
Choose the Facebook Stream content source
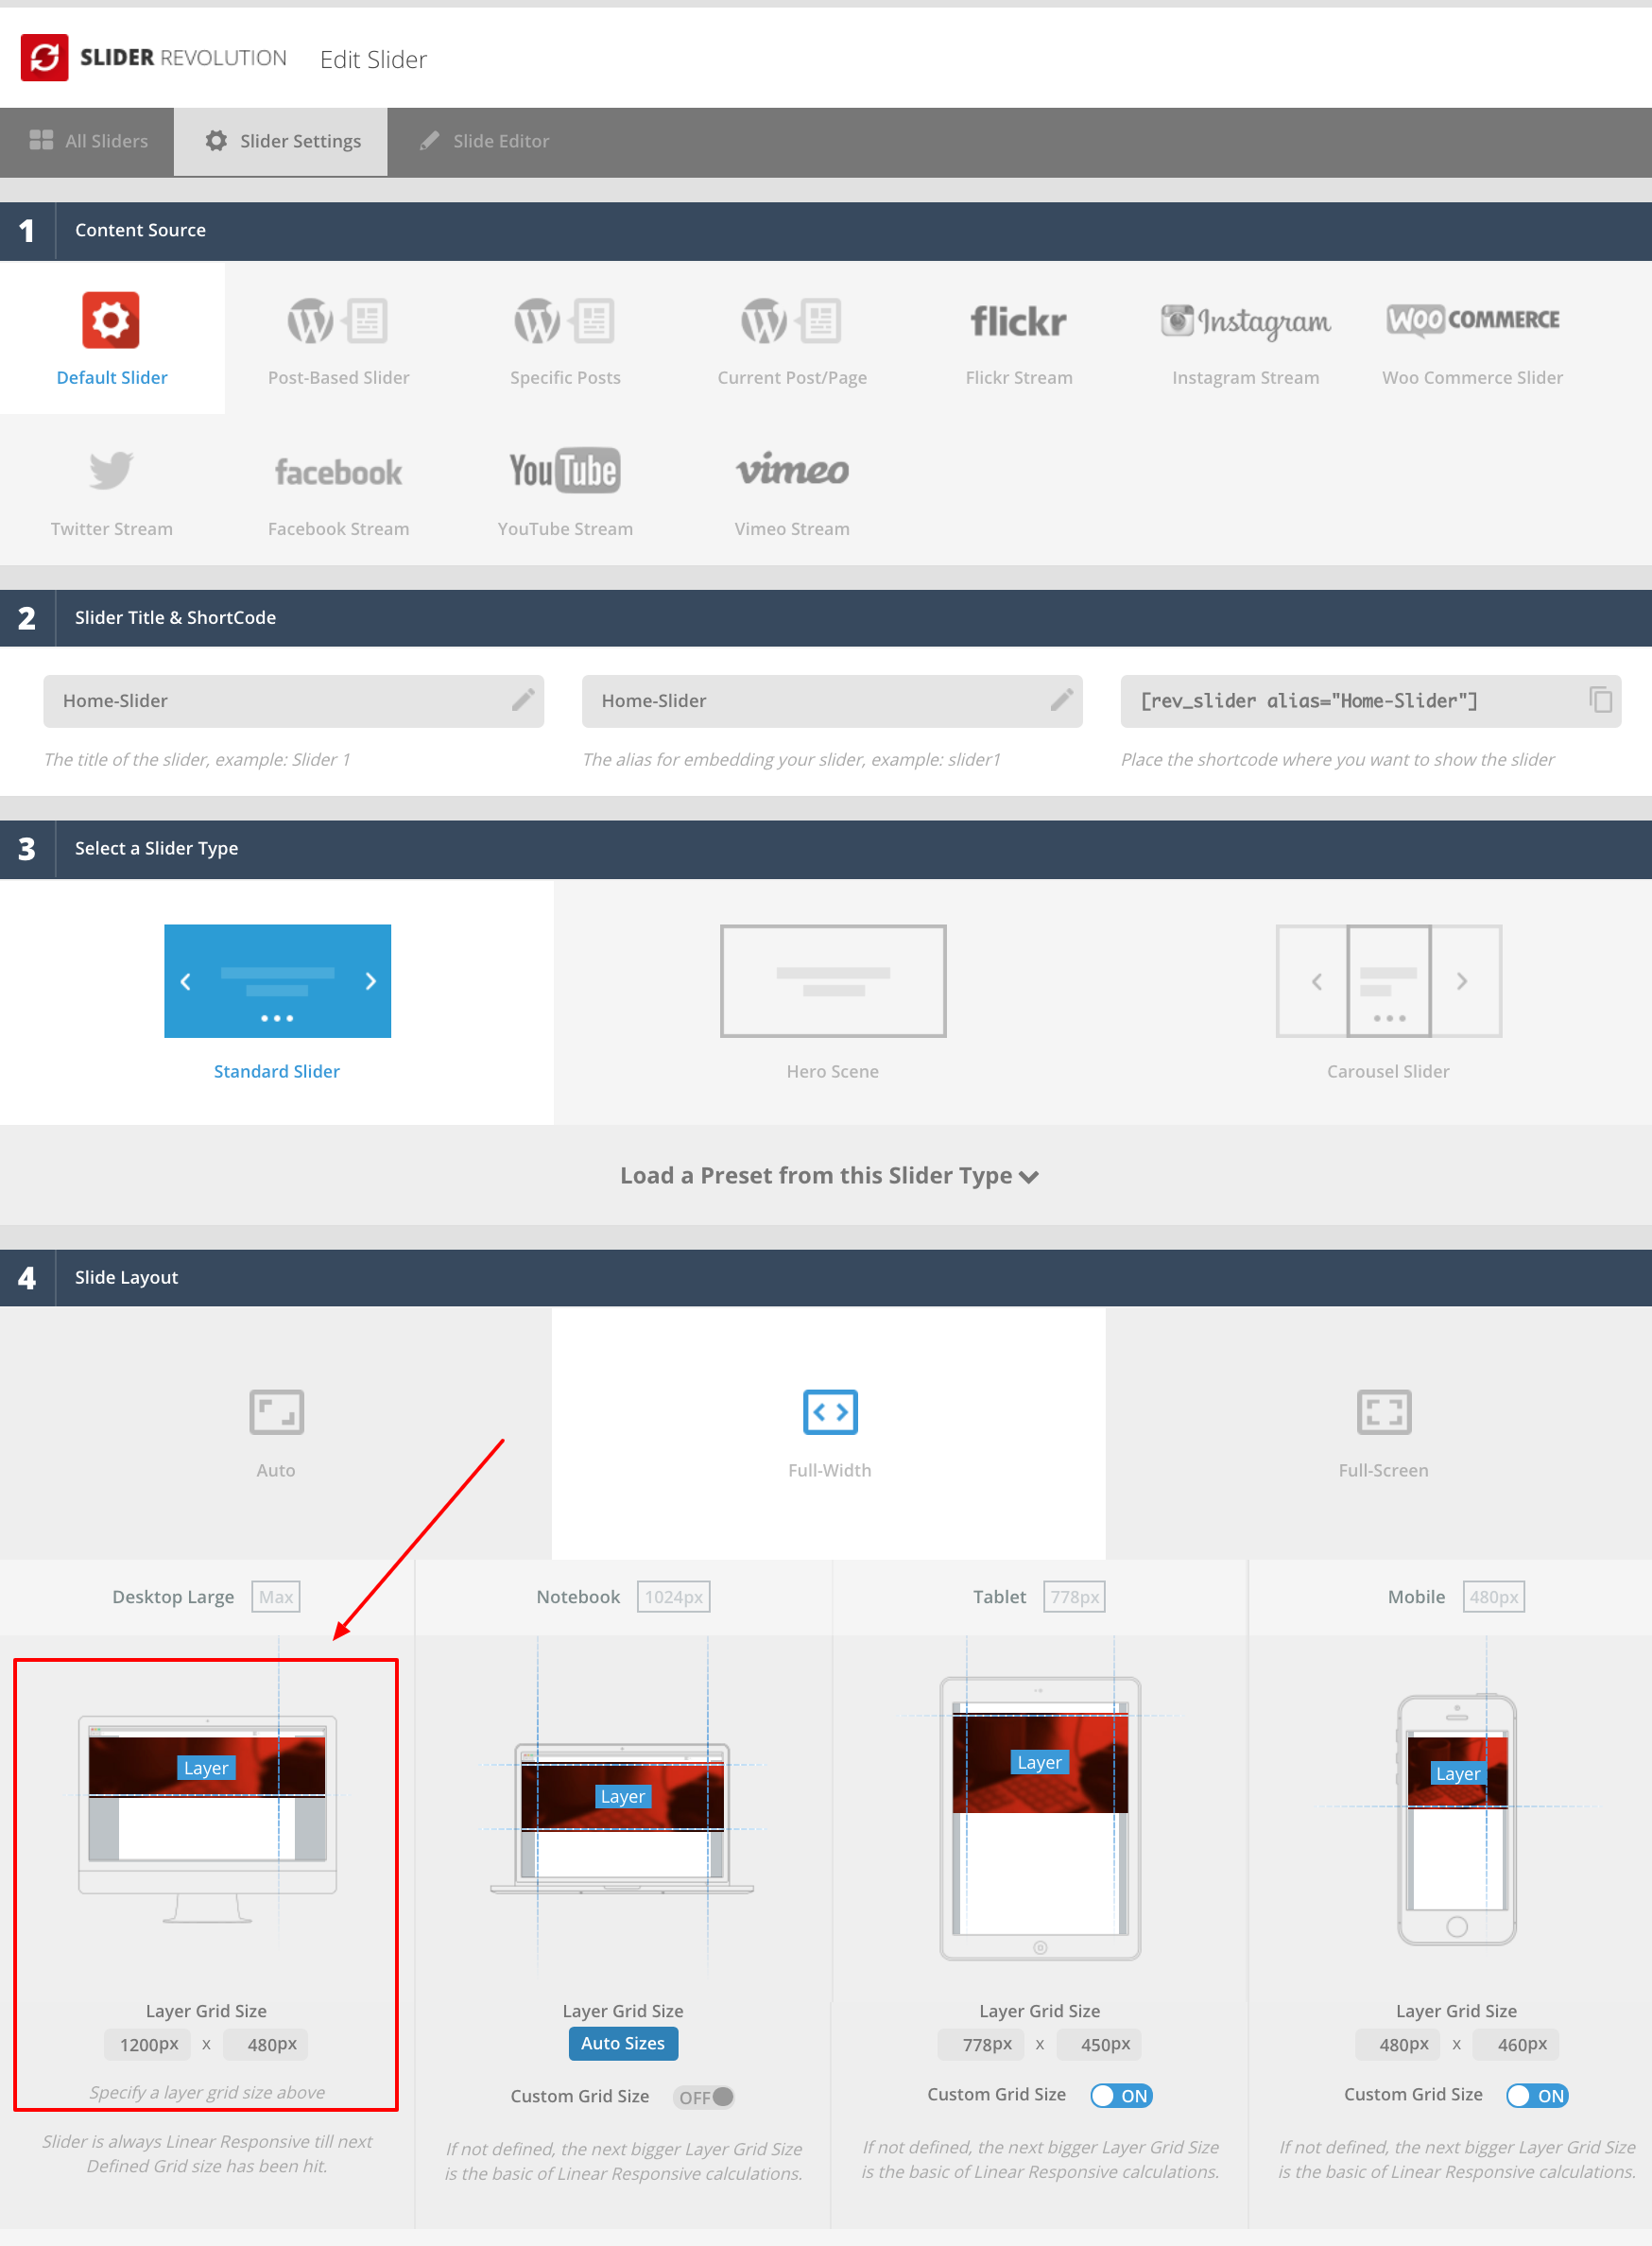[338, 490]
